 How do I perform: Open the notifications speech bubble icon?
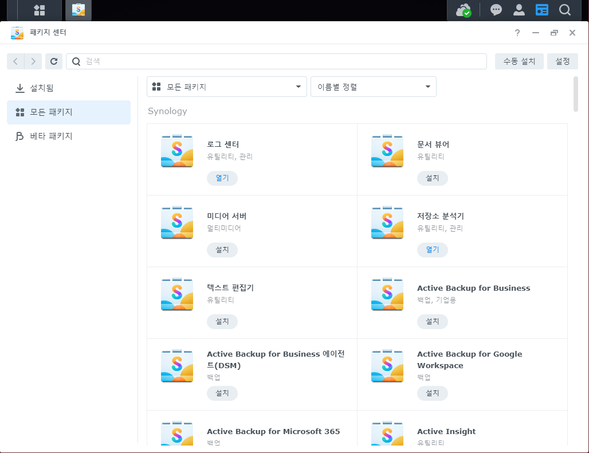(496, 10)
